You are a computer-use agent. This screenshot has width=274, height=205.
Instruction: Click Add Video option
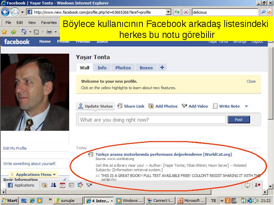(x=195, y=106)
